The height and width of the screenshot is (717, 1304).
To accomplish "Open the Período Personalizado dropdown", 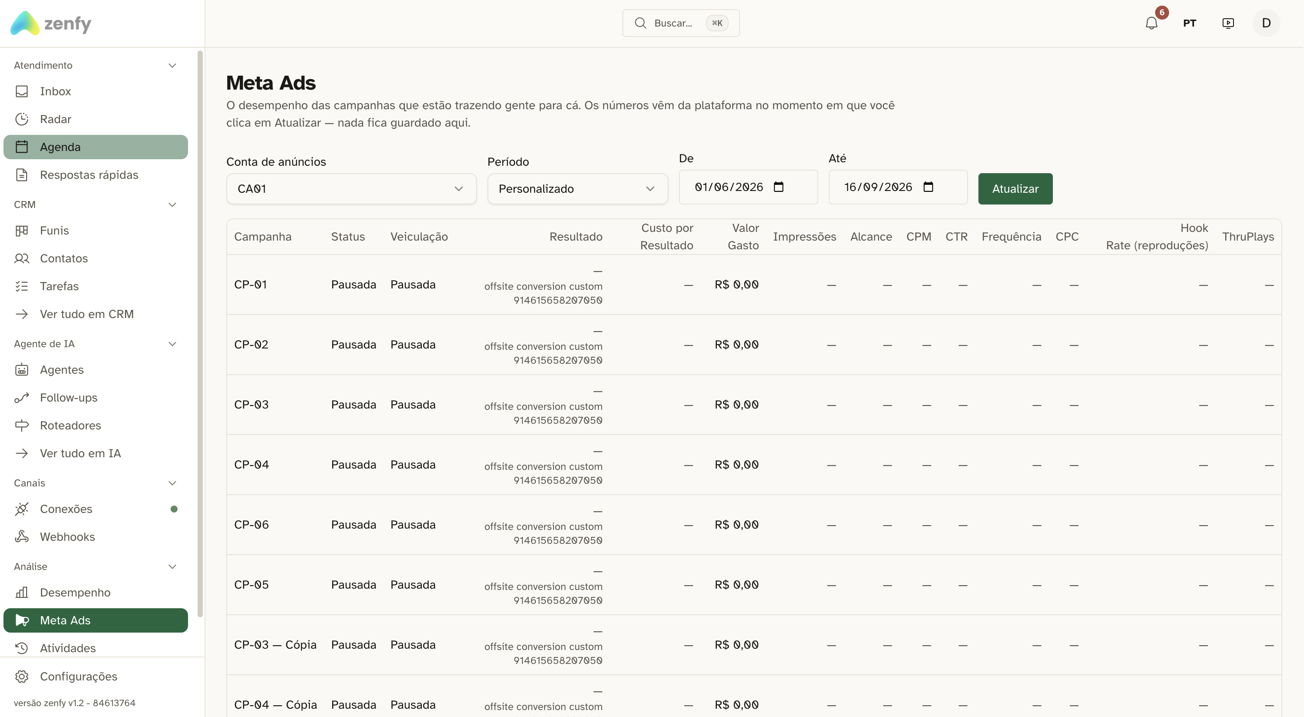I will click(x=578, y=189).
